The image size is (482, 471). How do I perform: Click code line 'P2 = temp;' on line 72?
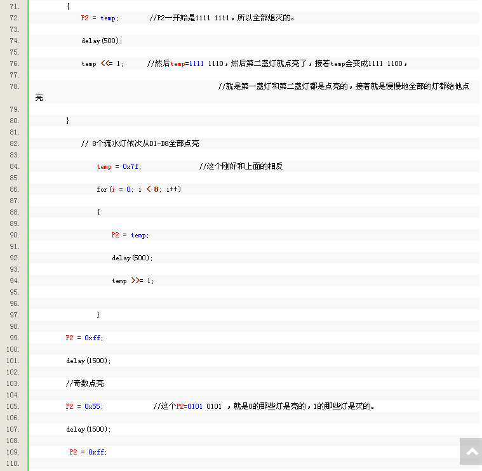(100, 18)
